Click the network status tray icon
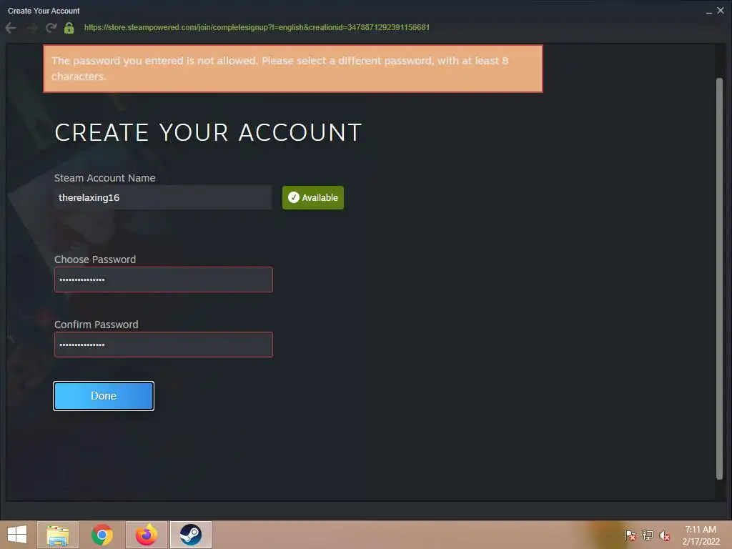This screenshot has height=549, width=732. tap(648, 535)
